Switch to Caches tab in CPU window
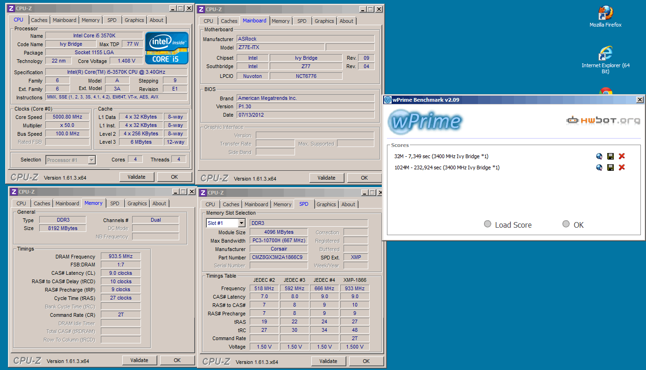The height and width of the screenshot is (370, 646). (x=39, y=20)
